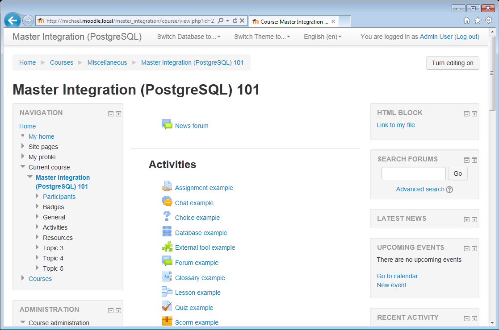
Task: Dock the Administration block
Action: click(x=118, y=310)
